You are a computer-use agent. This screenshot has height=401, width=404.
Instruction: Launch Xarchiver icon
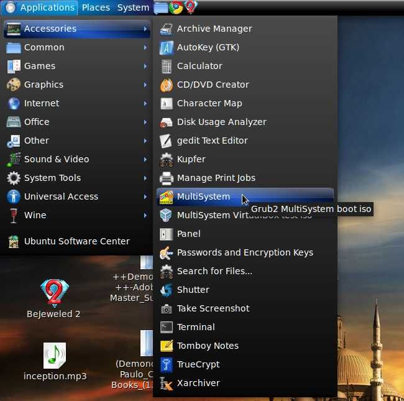coord(166,384)
